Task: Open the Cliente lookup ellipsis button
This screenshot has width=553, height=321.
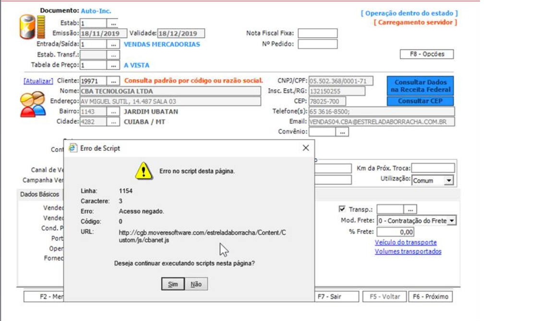Action: tap(113, 81)
